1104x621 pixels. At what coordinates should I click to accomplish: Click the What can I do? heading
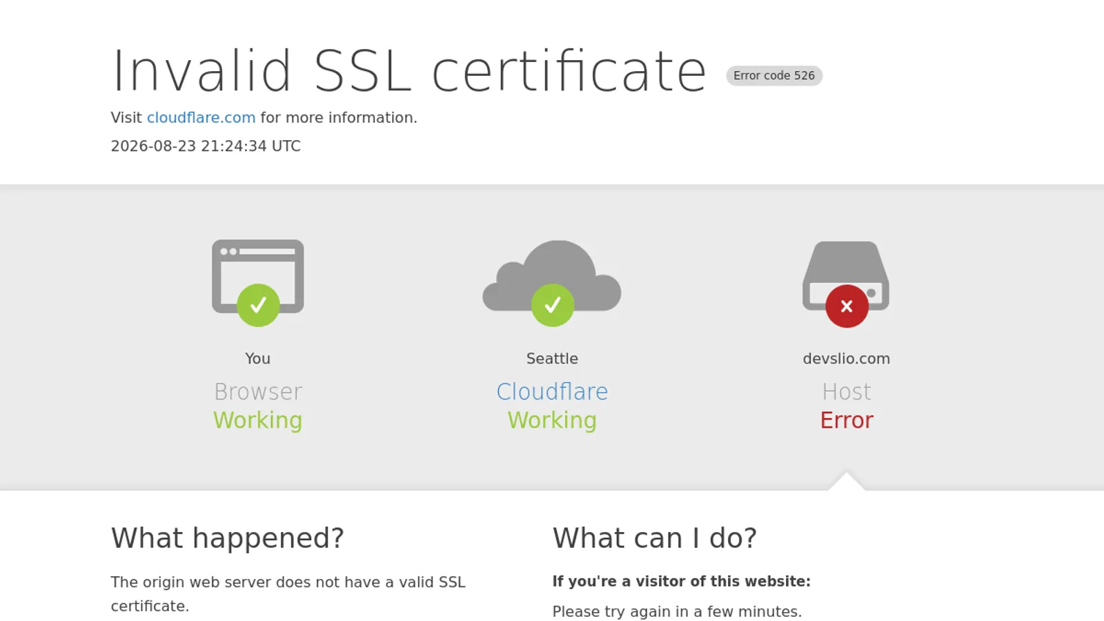coord(655,538)
